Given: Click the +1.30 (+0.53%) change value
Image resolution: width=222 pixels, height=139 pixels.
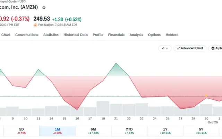Looking at the screenshot, I should tap(67, 19).
